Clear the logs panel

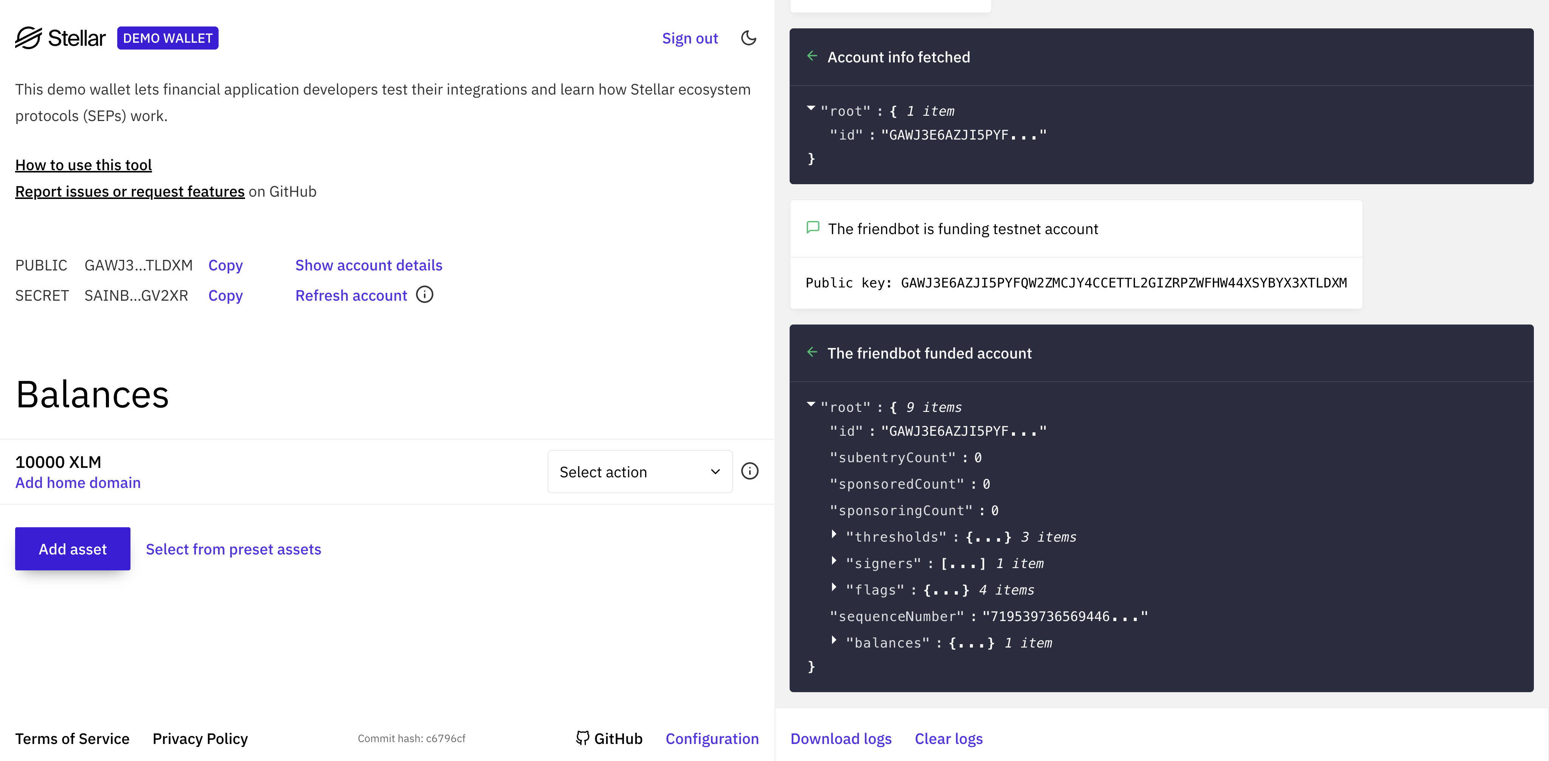(948, 738)
